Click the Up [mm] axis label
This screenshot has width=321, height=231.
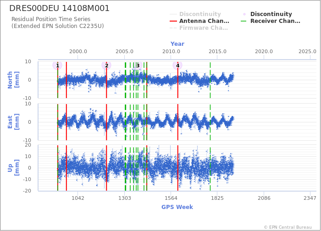tap(13, 168)
